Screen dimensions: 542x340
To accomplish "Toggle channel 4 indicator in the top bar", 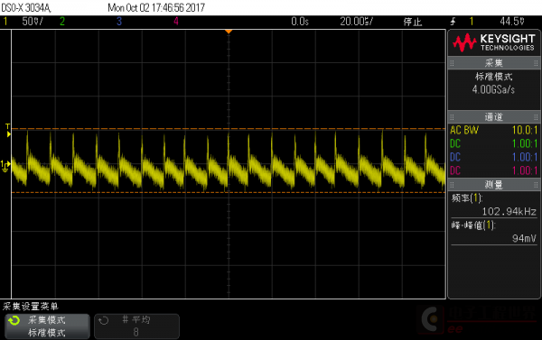I will pyautogui.click(x=176, y=22).
